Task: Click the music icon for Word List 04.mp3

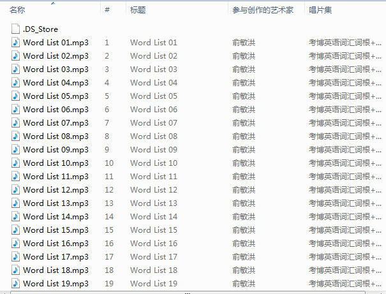Action: tap(15, 82)
